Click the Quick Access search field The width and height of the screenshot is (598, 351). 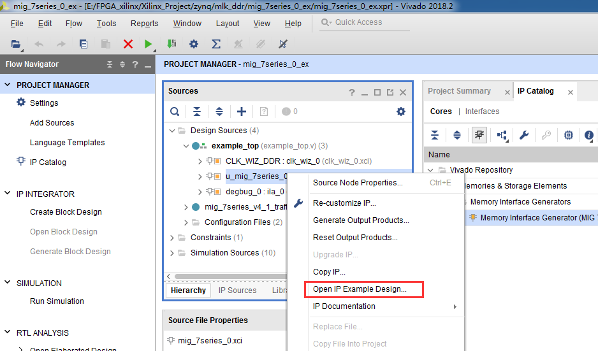365,22
